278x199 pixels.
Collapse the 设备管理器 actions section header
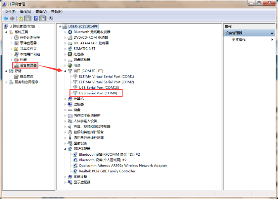coord(272,33)
